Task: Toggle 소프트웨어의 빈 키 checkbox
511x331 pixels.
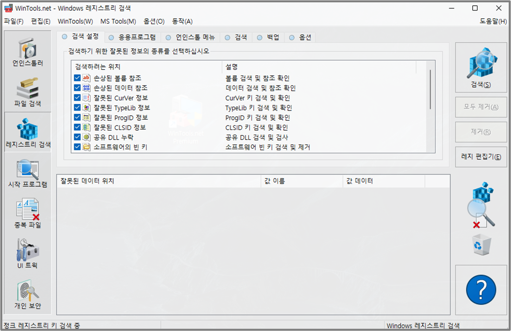Action: (x=77, y=147)
